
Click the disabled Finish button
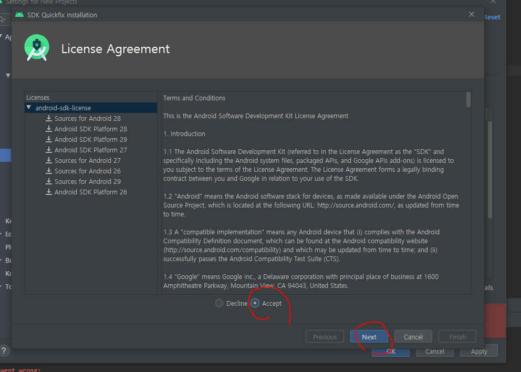pyautogui.click(x=457, y=337)
